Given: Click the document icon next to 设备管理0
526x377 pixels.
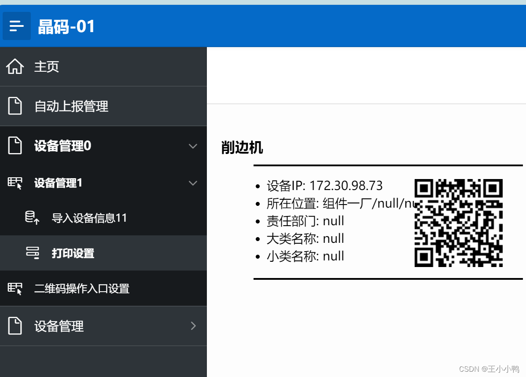Looking at the screenshot, I should [15, 146].
